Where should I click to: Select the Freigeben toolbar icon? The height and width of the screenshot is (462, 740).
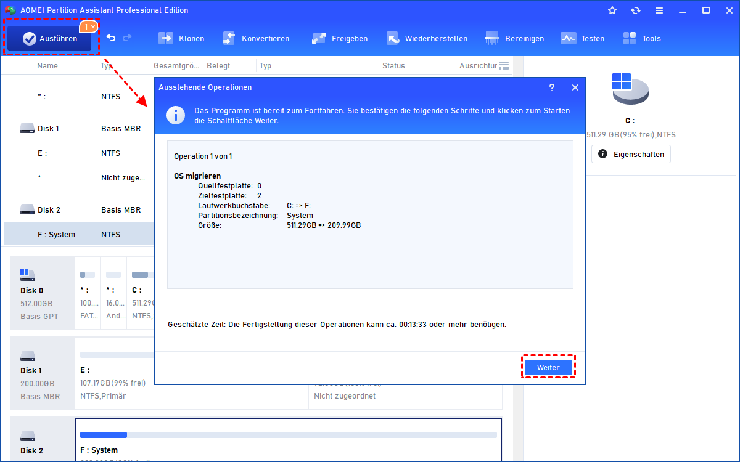point(340,39)
